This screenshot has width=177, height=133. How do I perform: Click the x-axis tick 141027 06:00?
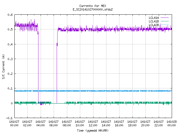[53, 123]
